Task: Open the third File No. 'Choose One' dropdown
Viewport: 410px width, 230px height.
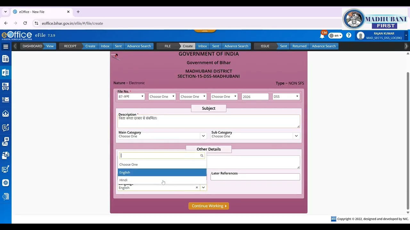Action: point(193,96)
